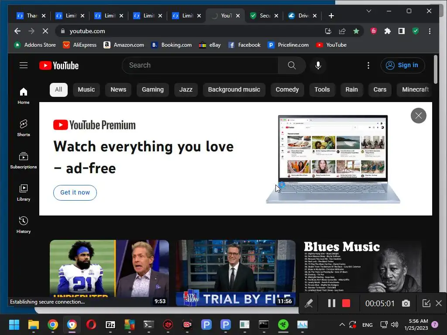The image size is (447, 335).
Task: Click recorder pencil annotation tool
Action: [309, 303]
